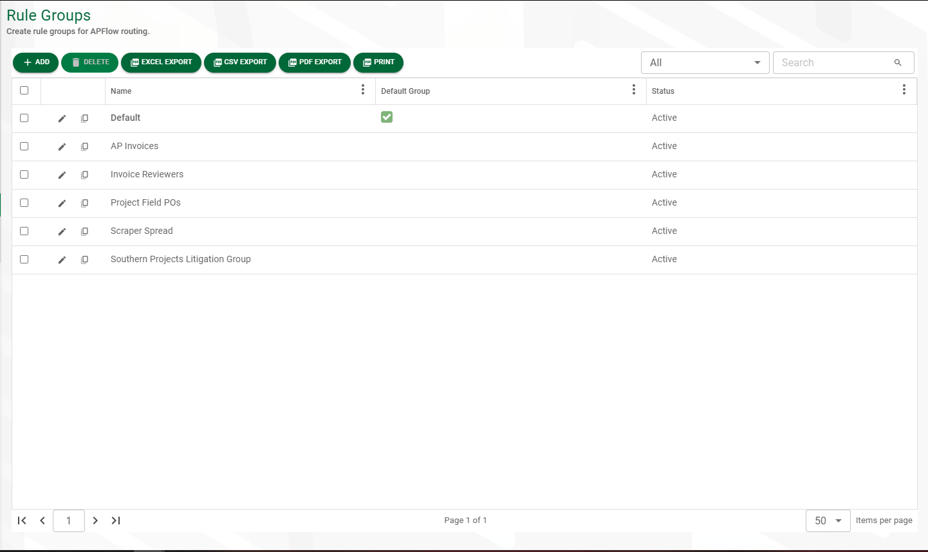Go to last page

coord(116,521)
